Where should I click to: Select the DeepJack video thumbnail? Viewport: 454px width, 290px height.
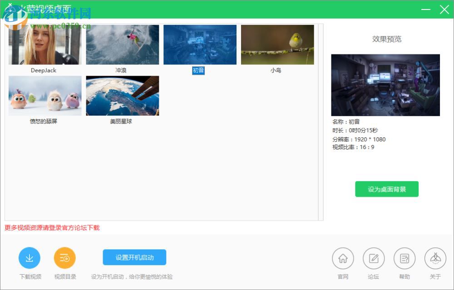click(x=44, y=44)
